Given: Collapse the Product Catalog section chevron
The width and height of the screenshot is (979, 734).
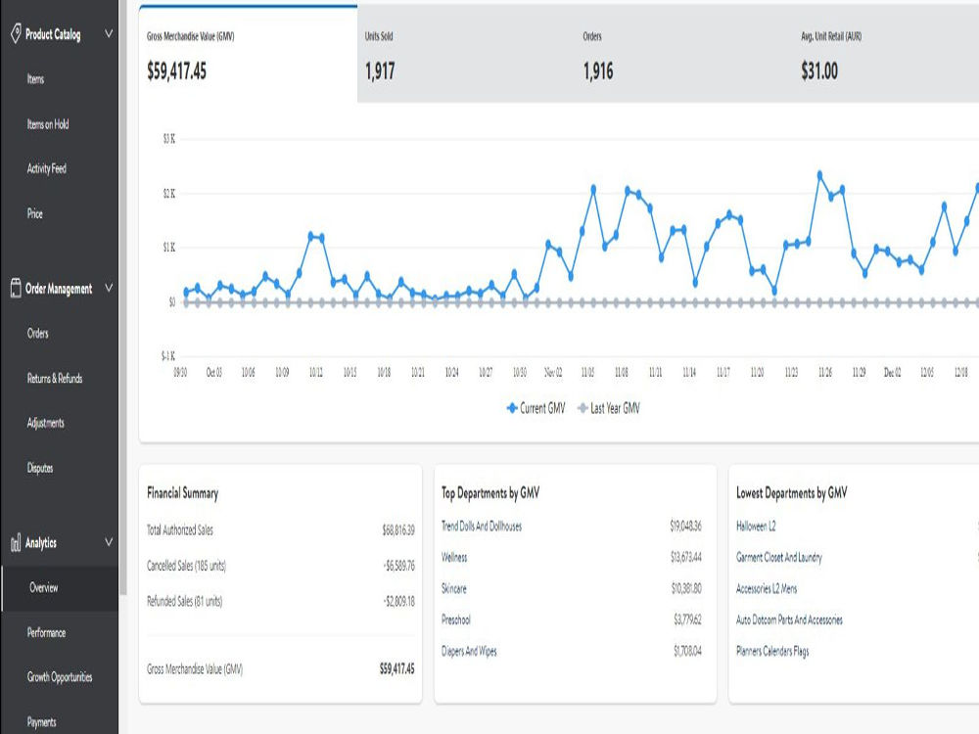Looking at the screenshot, I should click(x=109, y=33).
